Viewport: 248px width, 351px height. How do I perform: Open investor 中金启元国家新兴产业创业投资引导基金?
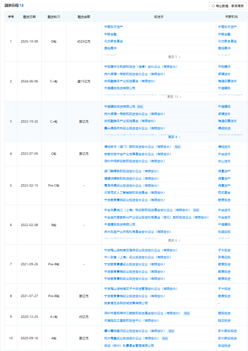[156, 217]
